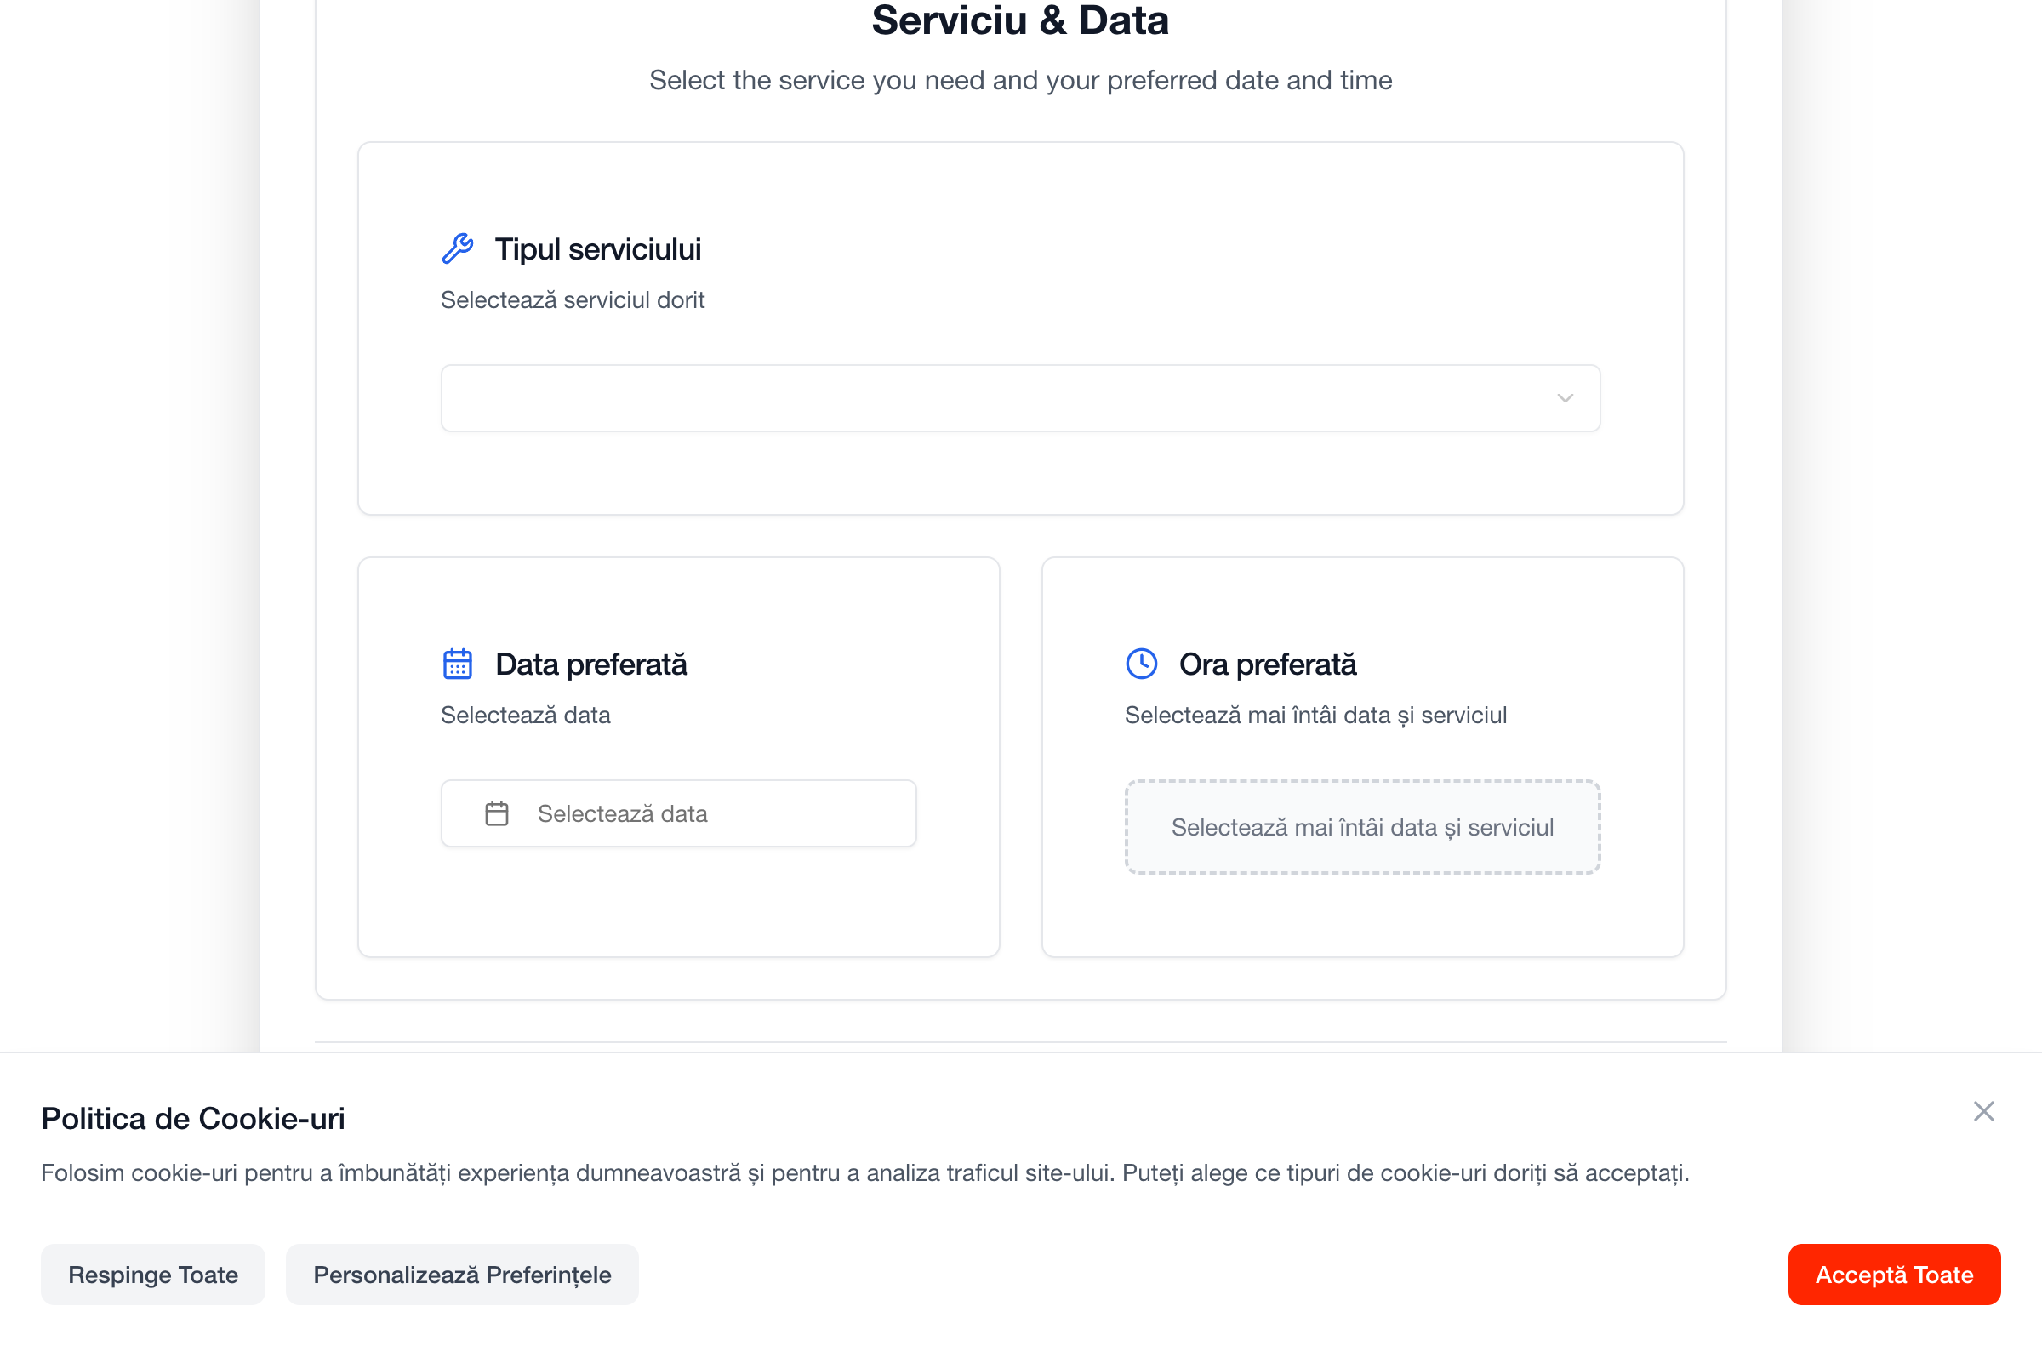
Task: Click the "Data preferată" section title
Action: pyautogui.click(x=590, y=664)
